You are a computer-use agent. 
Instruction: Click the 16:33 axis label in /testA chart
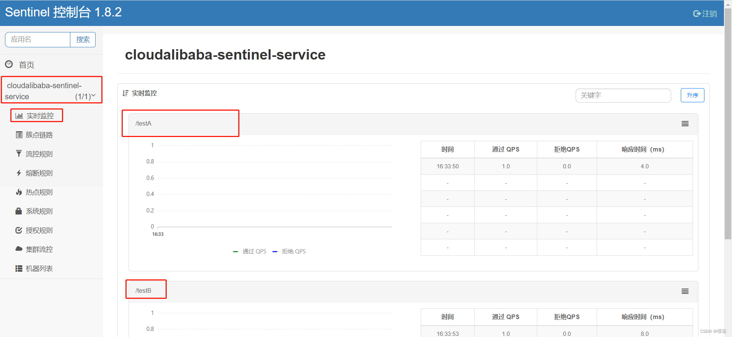pos(158,234)
